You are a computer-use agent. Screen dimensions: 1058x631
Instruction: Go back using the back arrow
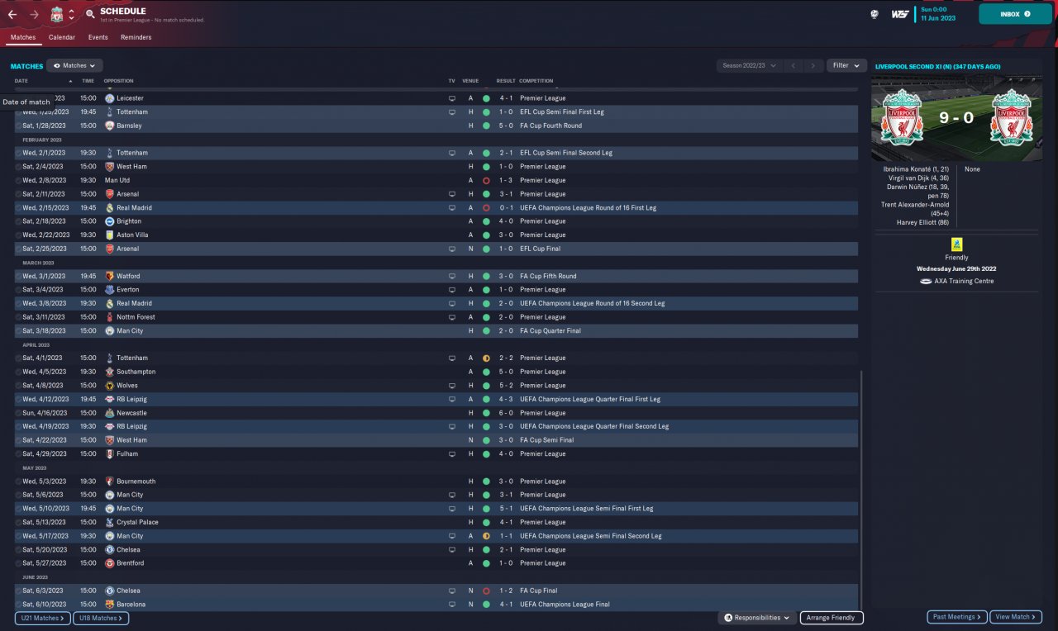[x=12, y=15]
